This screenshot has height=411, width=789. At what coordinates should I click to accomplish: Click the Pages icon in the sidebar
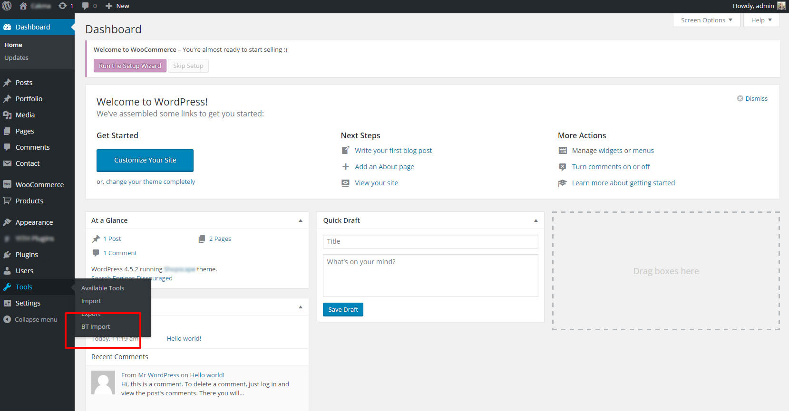pos(7,131)
